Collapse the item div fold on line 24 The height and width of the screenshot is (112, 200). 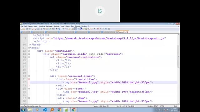(x=29, y=89)
